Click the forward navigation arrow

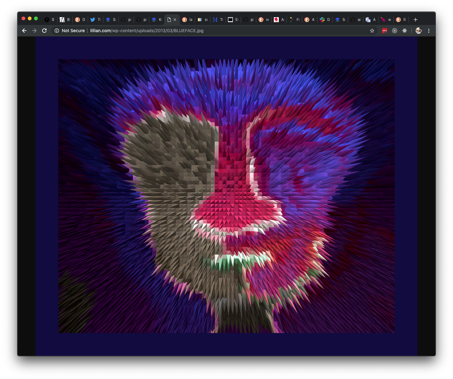(34, 31)
